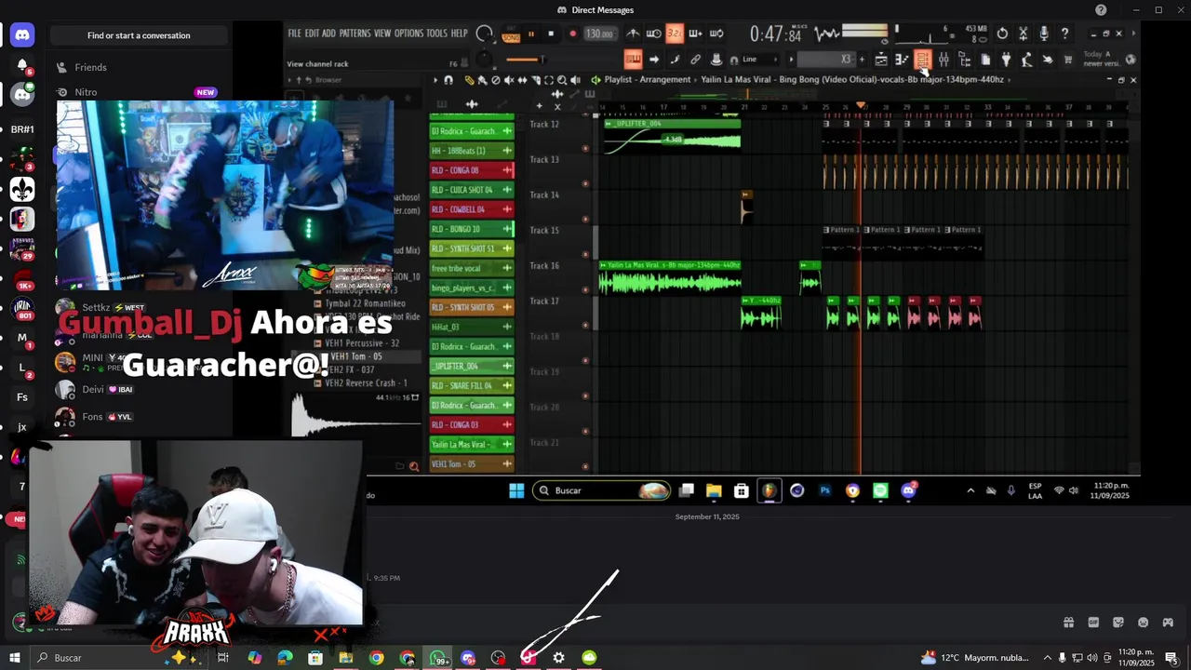Open the emoji picker in Discord message bar

(1143, 623)
